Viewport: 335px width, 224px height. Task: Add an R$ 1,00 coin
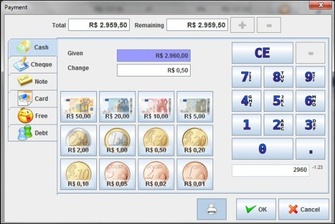(118, 141)
